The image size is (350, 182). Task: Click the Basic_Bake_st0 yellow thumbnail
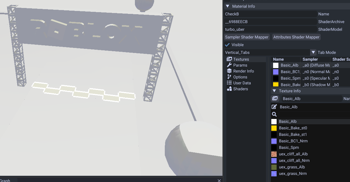(274, 128)
